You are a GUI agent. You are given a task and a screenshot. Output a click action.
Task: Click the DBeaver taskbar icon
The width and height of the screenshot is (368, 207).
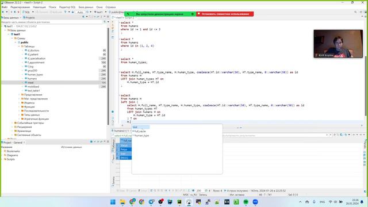[189, 202]
